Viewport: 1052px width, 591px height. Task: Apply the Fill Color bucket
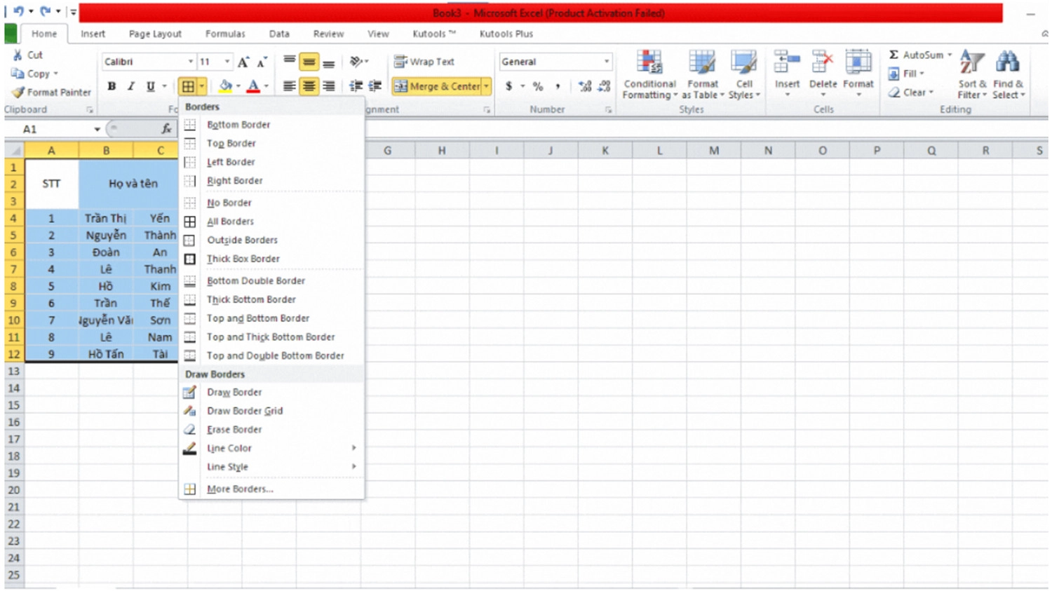point(225,86)
